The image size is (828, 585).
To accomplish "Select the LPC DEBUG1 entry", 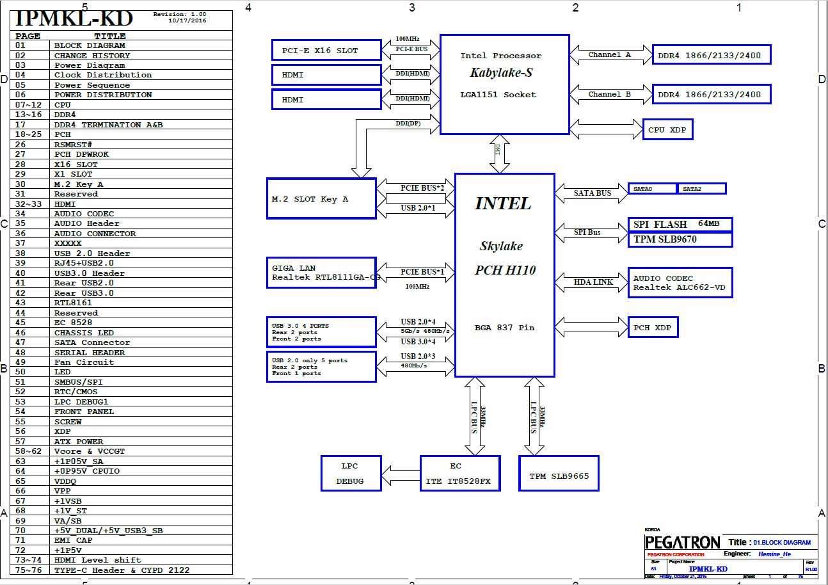I will [121, 402].
